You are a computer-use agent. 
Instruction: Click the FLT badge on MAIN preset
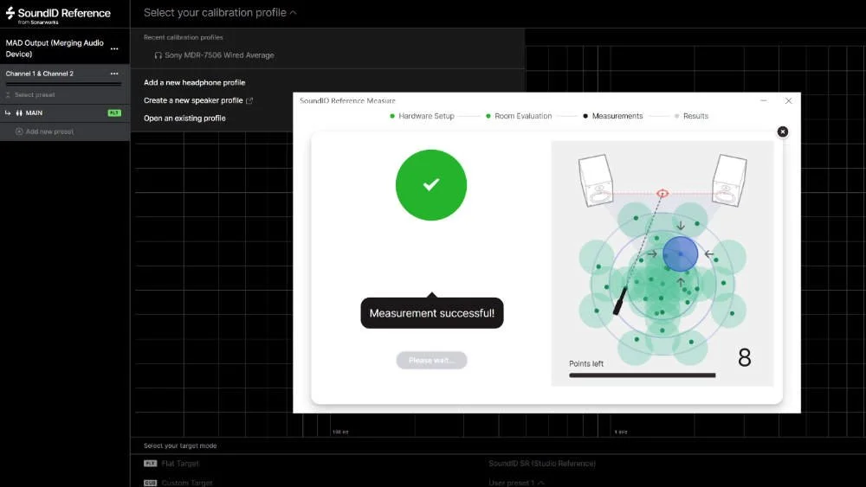pyautogui.click(x=114, y=113)
